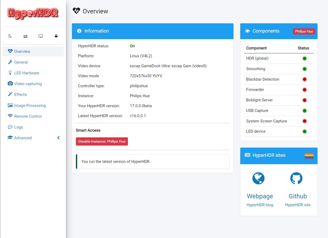Click the graduation cap Advanced icon
The height and width of the screenshot is (238, 328).
click(10, 138)
